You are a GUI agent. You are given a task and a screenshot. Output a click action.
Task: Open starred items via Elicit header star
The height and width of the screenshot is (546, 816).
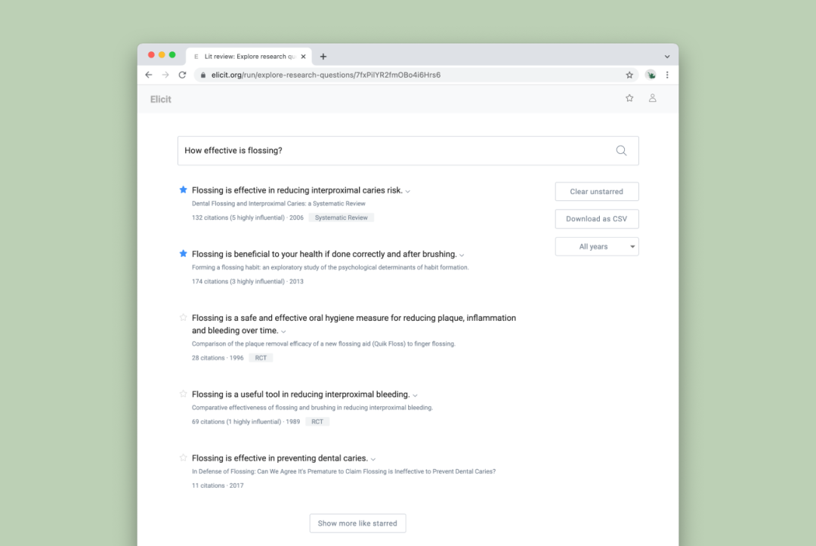629,97
